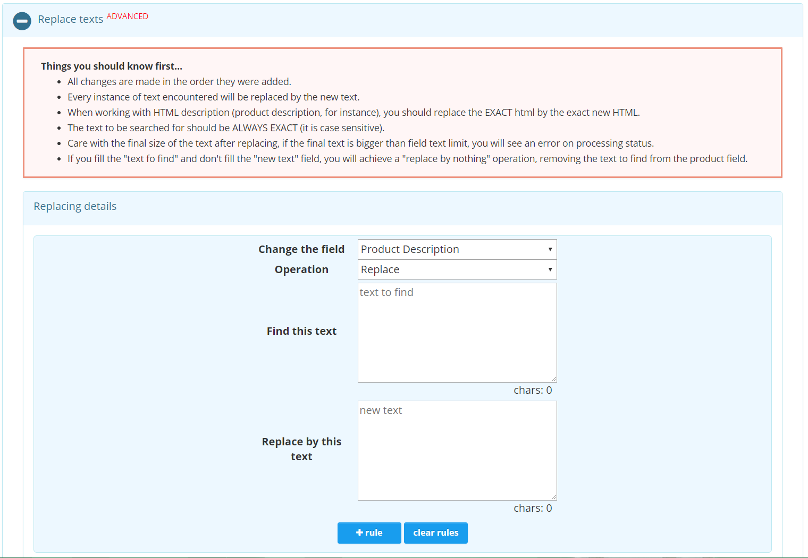Viewport: 808px width, 558px height.
Task: Grab resize handle of Find this text textarea
Action: coord(553,379)
